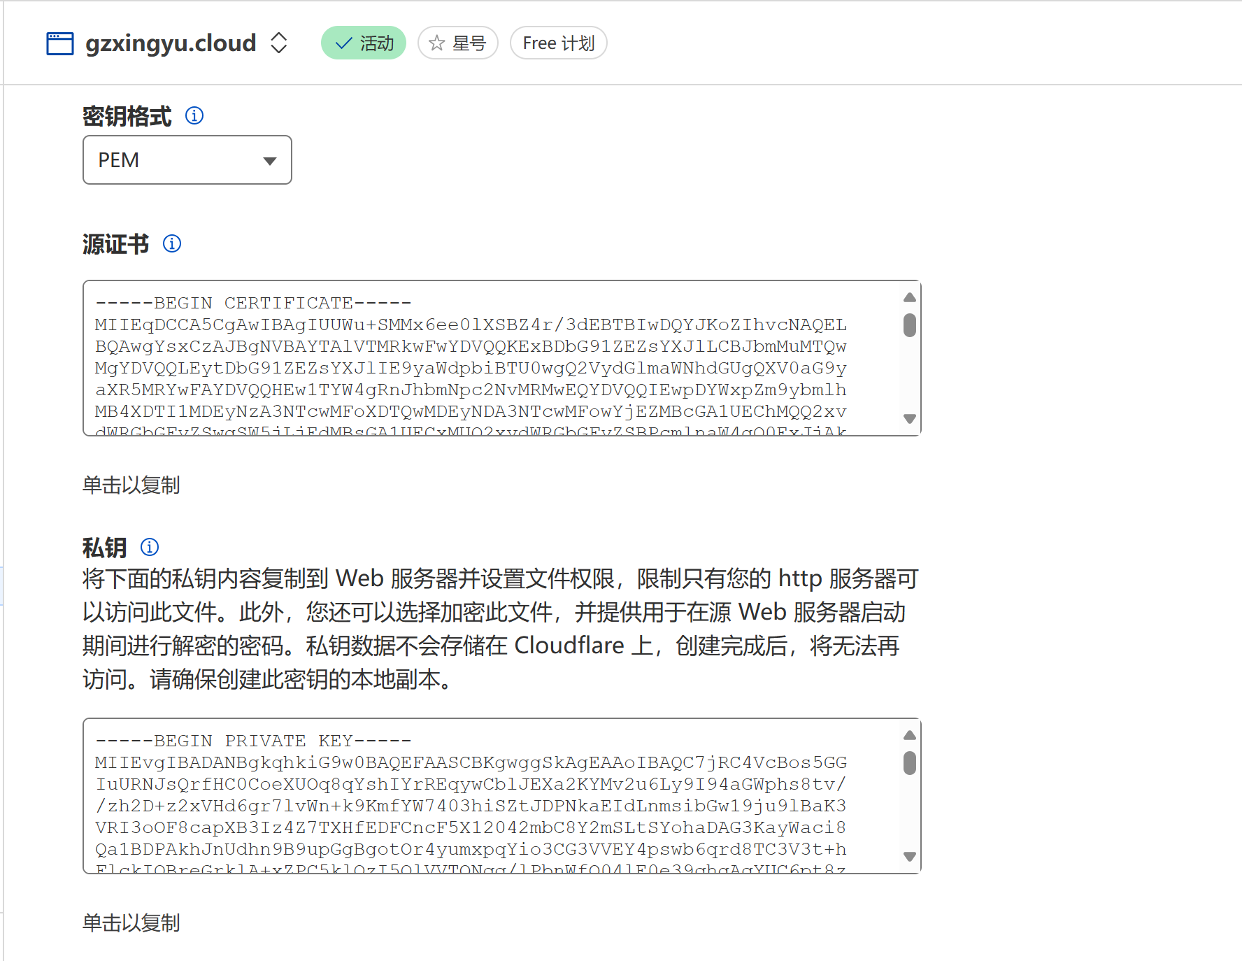Click the certificate box scrollbar thumb
This screenshot has width=1242, height=961.
click(x=910, y=325)
